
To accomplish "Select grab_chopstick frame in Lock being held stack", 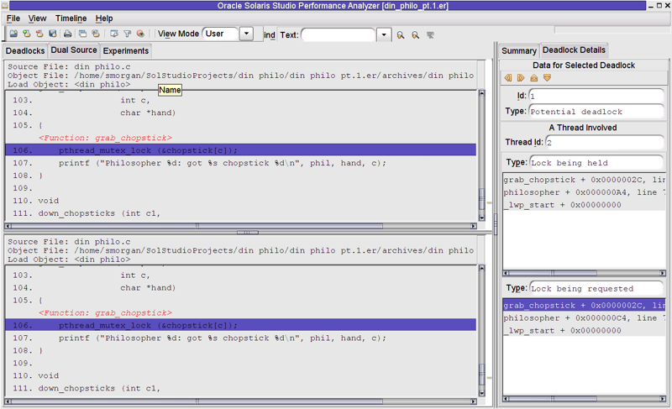I will click(584, 180).
